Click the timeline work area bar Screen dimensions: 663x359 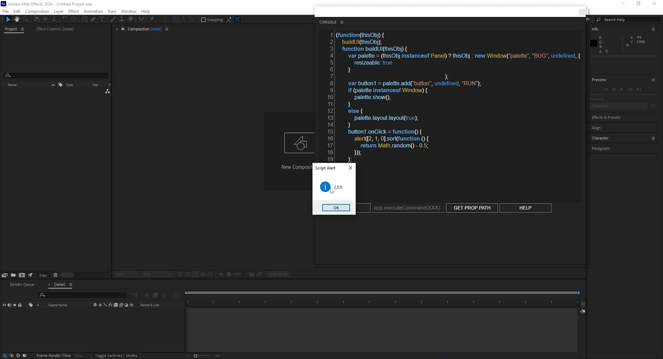click(x=382, y=293)
